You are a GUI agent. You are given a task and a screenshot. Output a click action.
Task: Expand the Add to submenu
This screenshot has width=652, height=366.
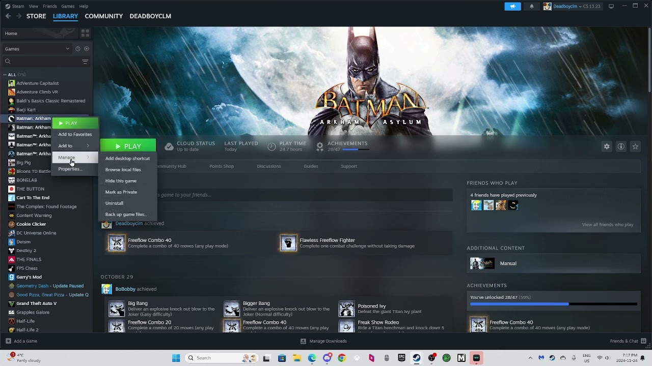[75, 146]
